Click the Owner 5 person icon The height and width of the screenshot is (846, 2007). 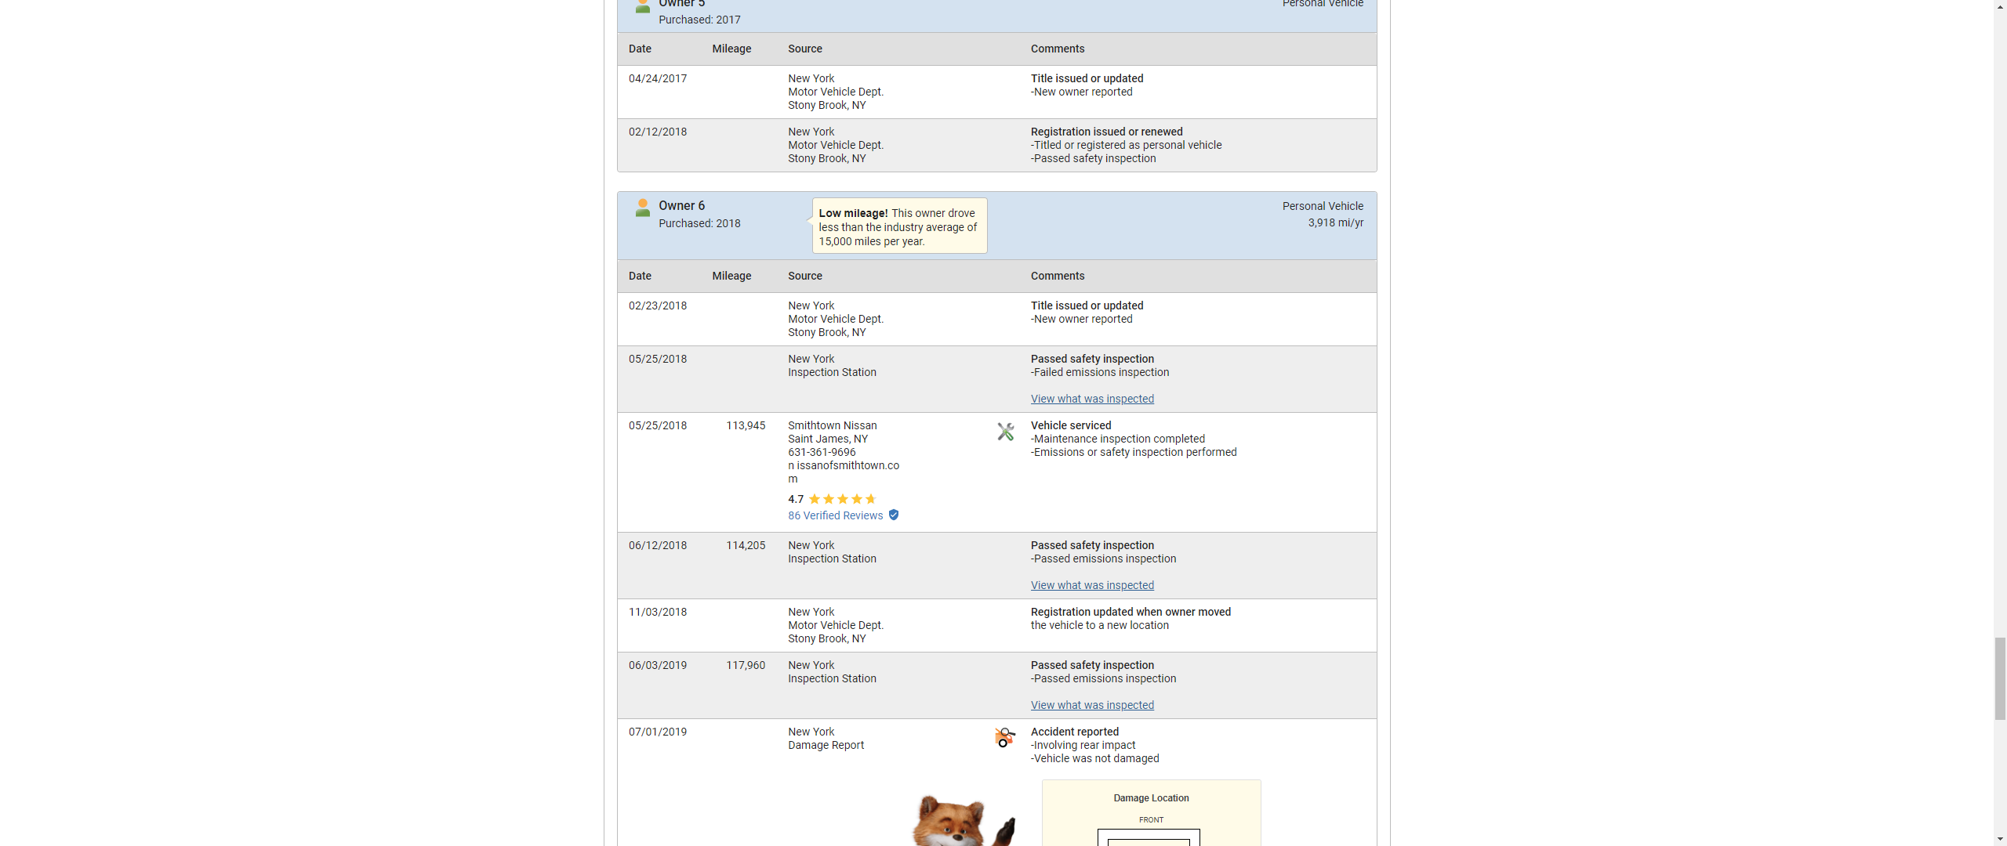click(642, 6)
